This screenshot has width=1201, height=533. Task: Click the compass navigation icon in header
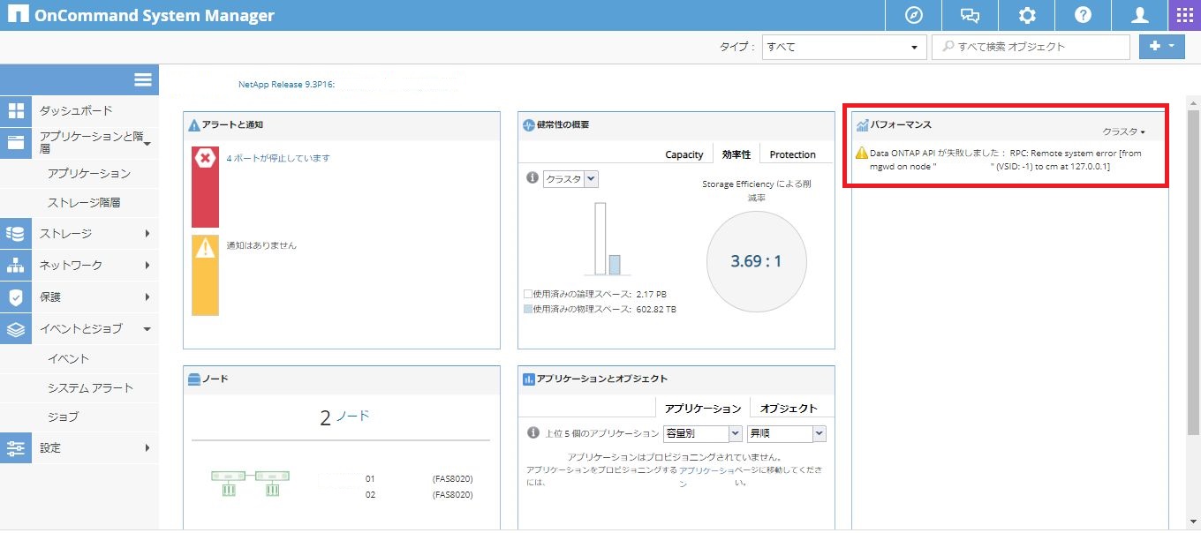tap(914, 16)
